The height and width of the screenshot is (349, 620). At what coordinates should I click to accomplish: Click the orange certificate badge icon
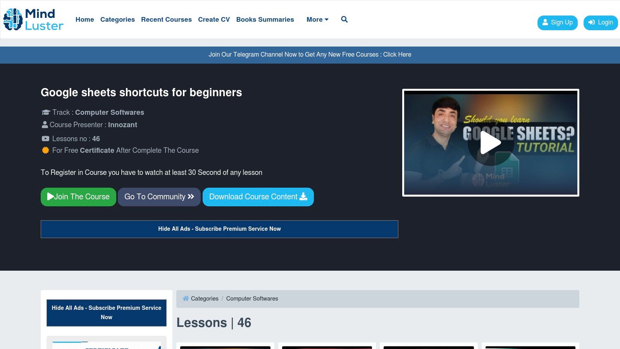point(45,150)
